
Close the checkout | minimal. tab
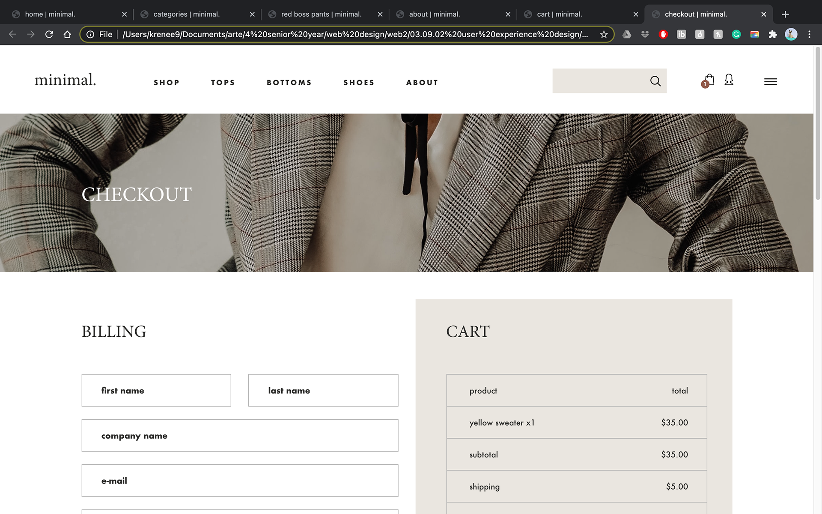coord(764,14)
